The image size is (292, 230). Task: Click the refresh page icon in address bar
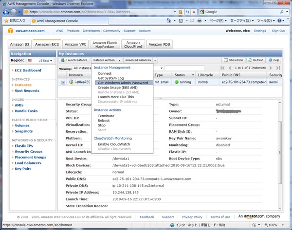pyautogui.click(x=187, y=12)
